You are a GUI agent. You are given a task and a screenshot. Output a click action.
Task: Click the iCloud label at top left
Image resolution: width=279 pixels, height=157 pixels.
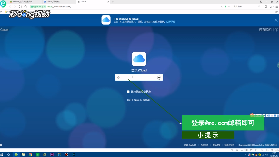coord(4,30)
